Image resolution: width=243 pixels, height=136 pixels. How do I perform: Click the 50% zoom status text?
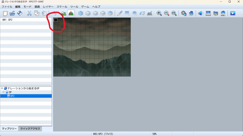click(x=154, y=134)
